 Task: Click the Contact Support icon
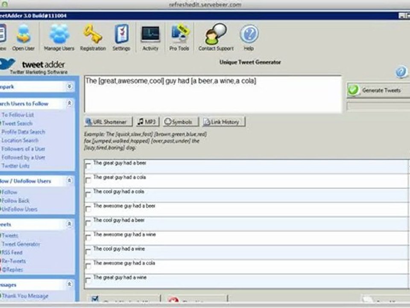[216, 38]
